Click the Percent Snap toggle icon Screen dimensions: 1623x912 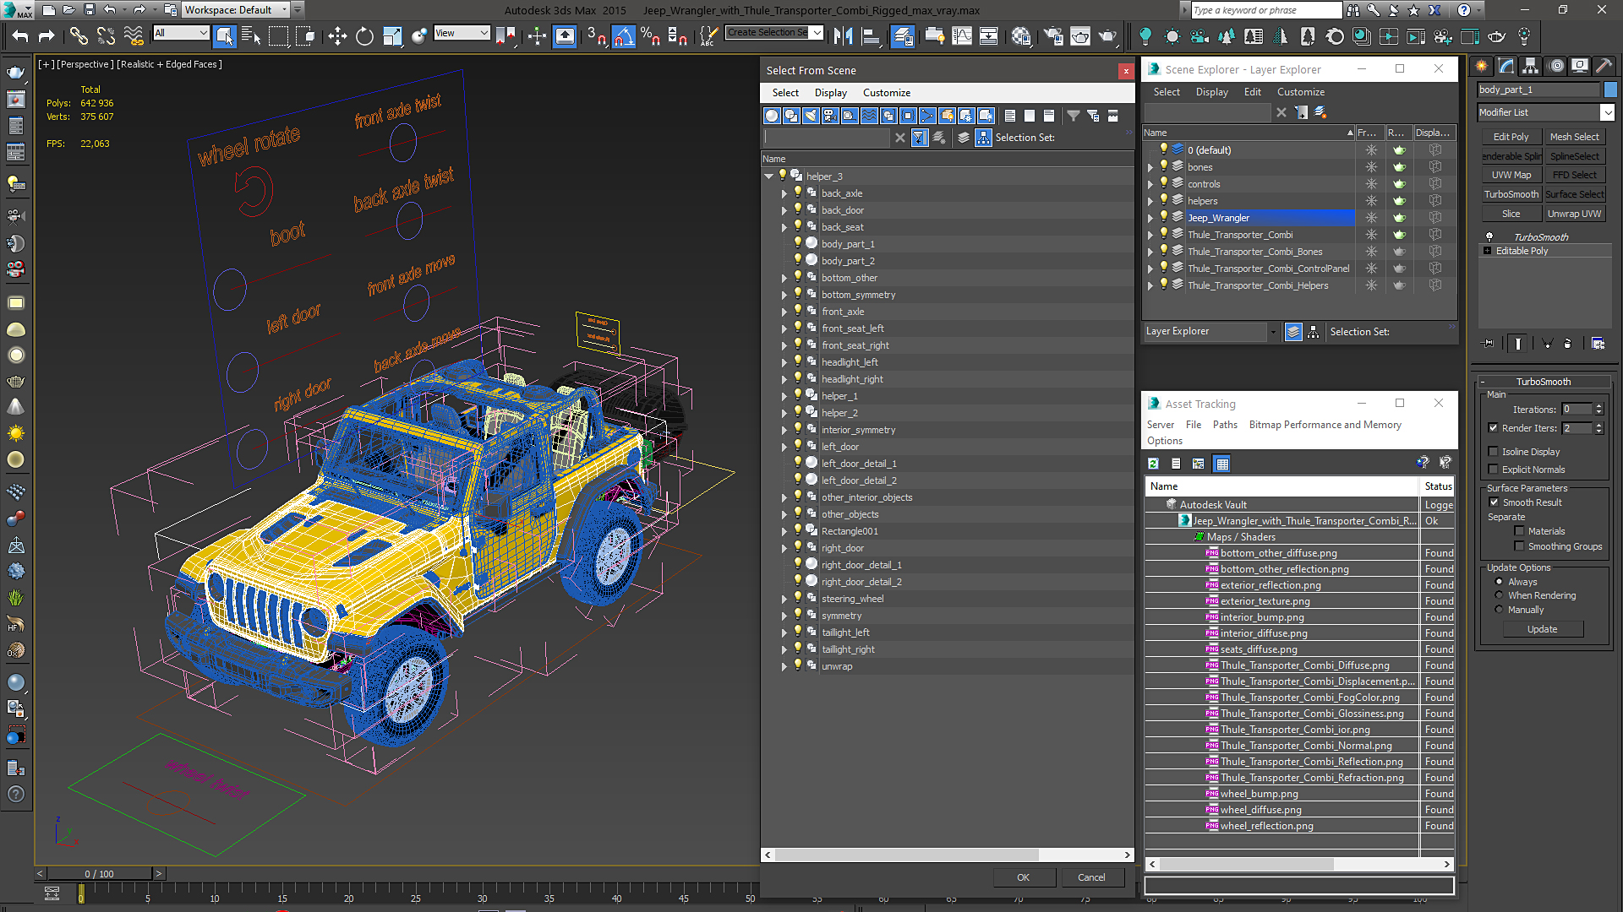point(650,35)
